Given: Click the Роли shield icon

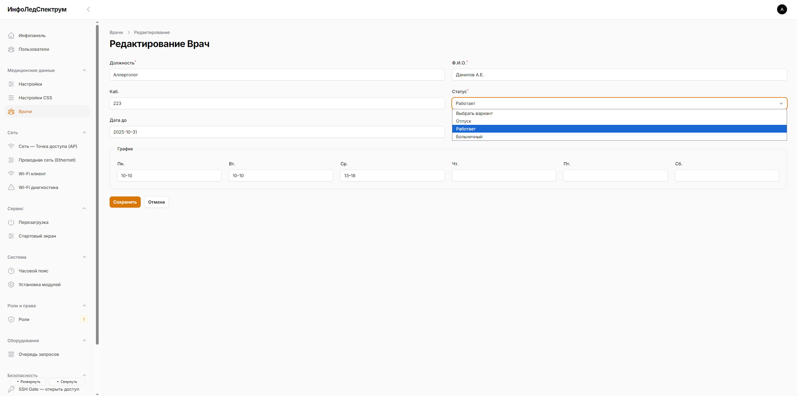Looking at the screenshot, I should 11,319.
